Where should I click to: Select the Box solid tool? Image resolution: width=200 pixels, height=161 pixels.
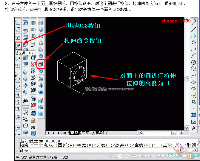tap(41, 23)
